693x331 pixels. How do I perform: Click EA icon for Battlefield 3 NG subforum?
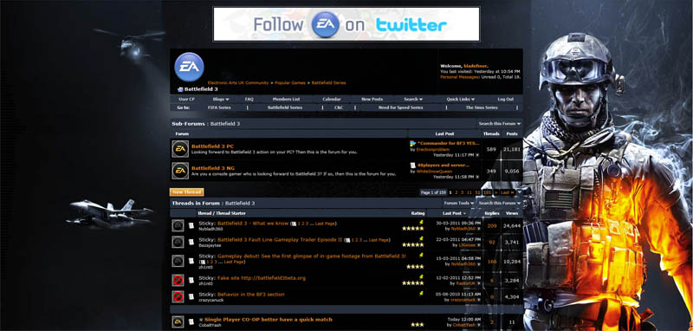tap(180, 171)
